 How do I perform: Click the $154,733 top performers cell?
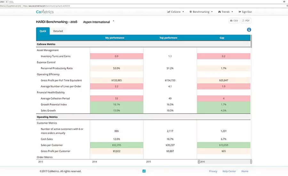[x=170, y=80]
